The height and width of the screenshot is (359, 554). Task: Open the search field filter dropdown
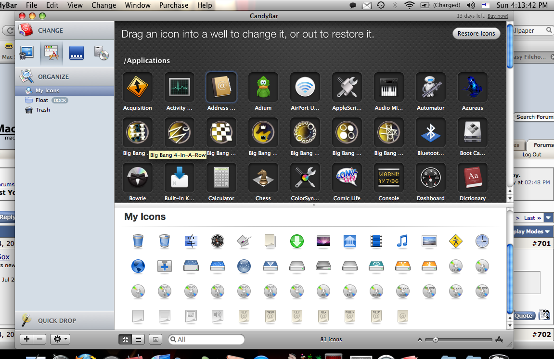point(173,339)
